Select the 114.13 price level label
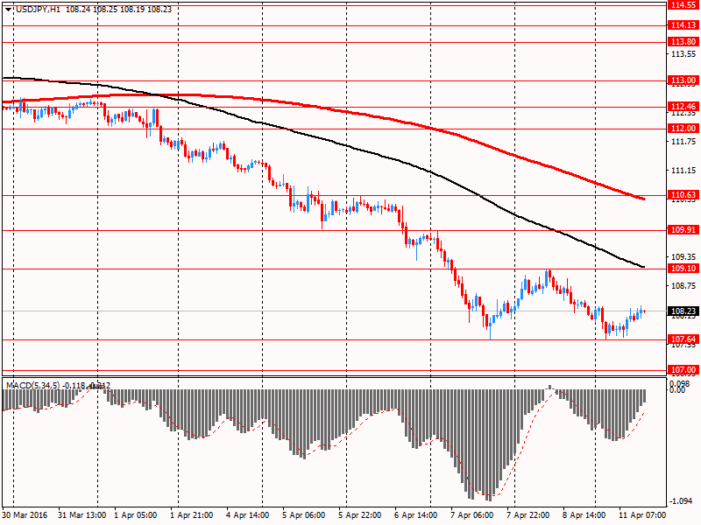The image size is (701, 525). pos(683,25)
